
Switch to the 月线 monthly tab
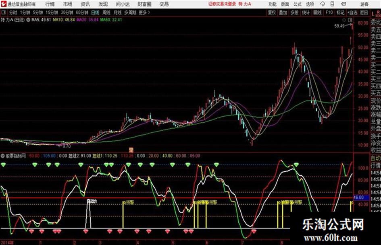pos(118,12)
